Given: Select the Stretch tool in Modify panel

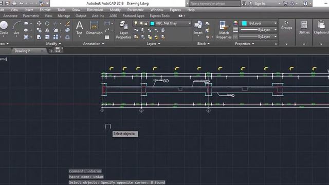Looking at the screenshot, I should click(x=39, y=37).
